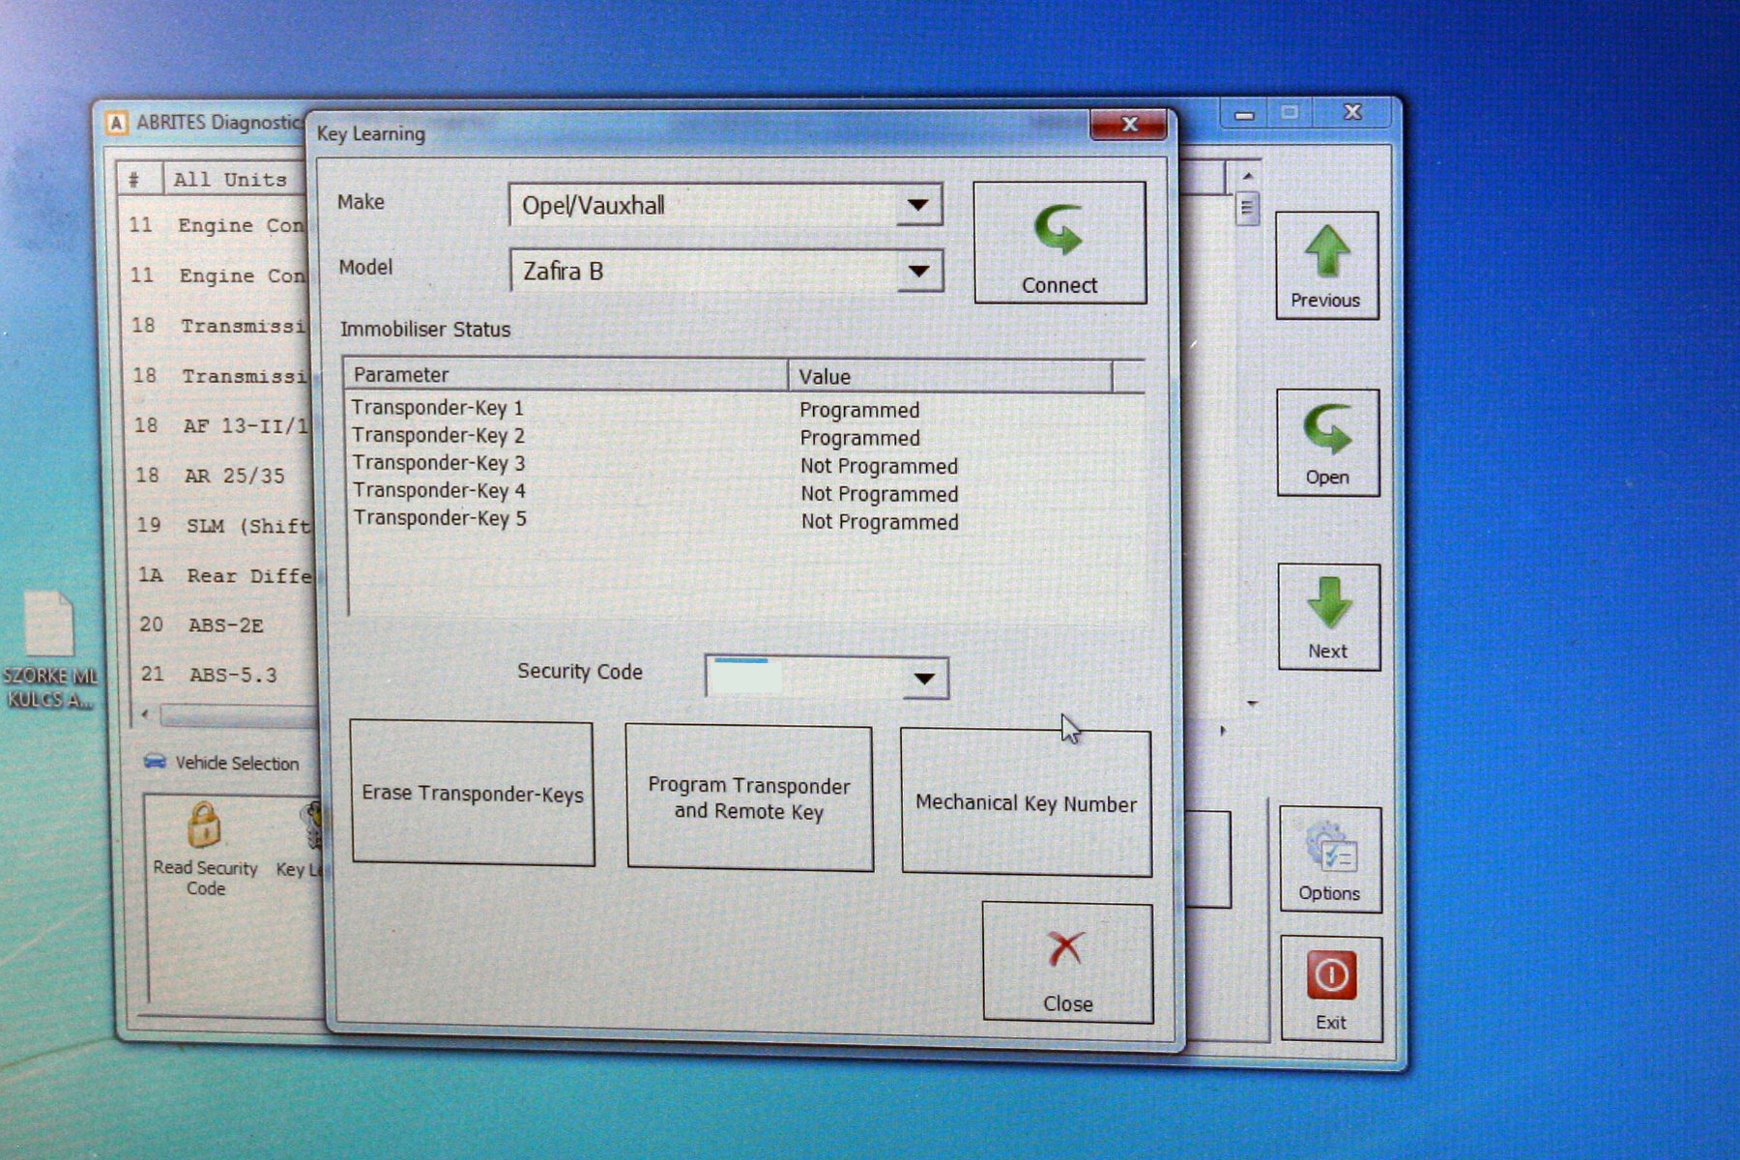Screen dimensions: 1740x1160
Task: Expand the Make dropdown Opel/Vauxhall
Action: click(918, 205)
